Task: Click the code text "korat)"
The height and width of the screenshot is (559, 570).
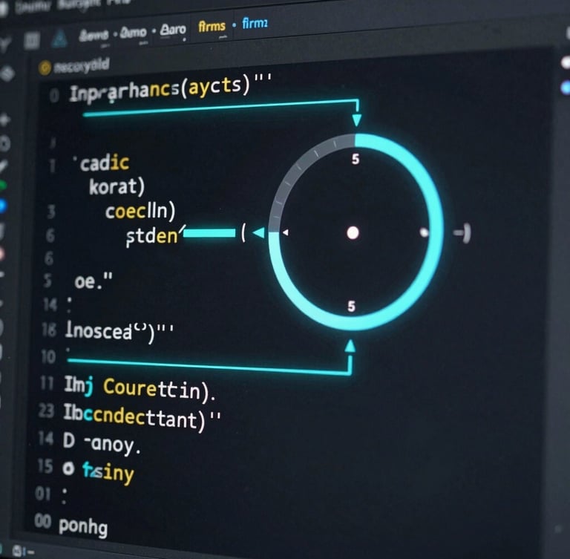Action: [117, 187]
